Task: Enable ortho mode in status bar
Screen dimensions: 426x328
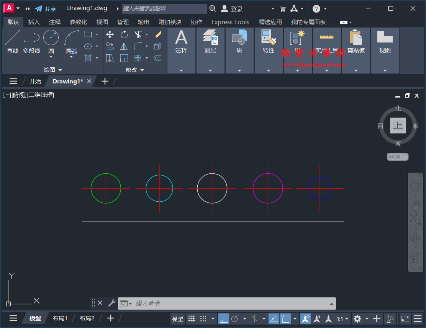Action: coord(223,318)
